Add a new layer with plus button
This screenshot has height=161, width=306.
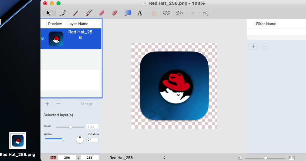(x=47, y=104)
